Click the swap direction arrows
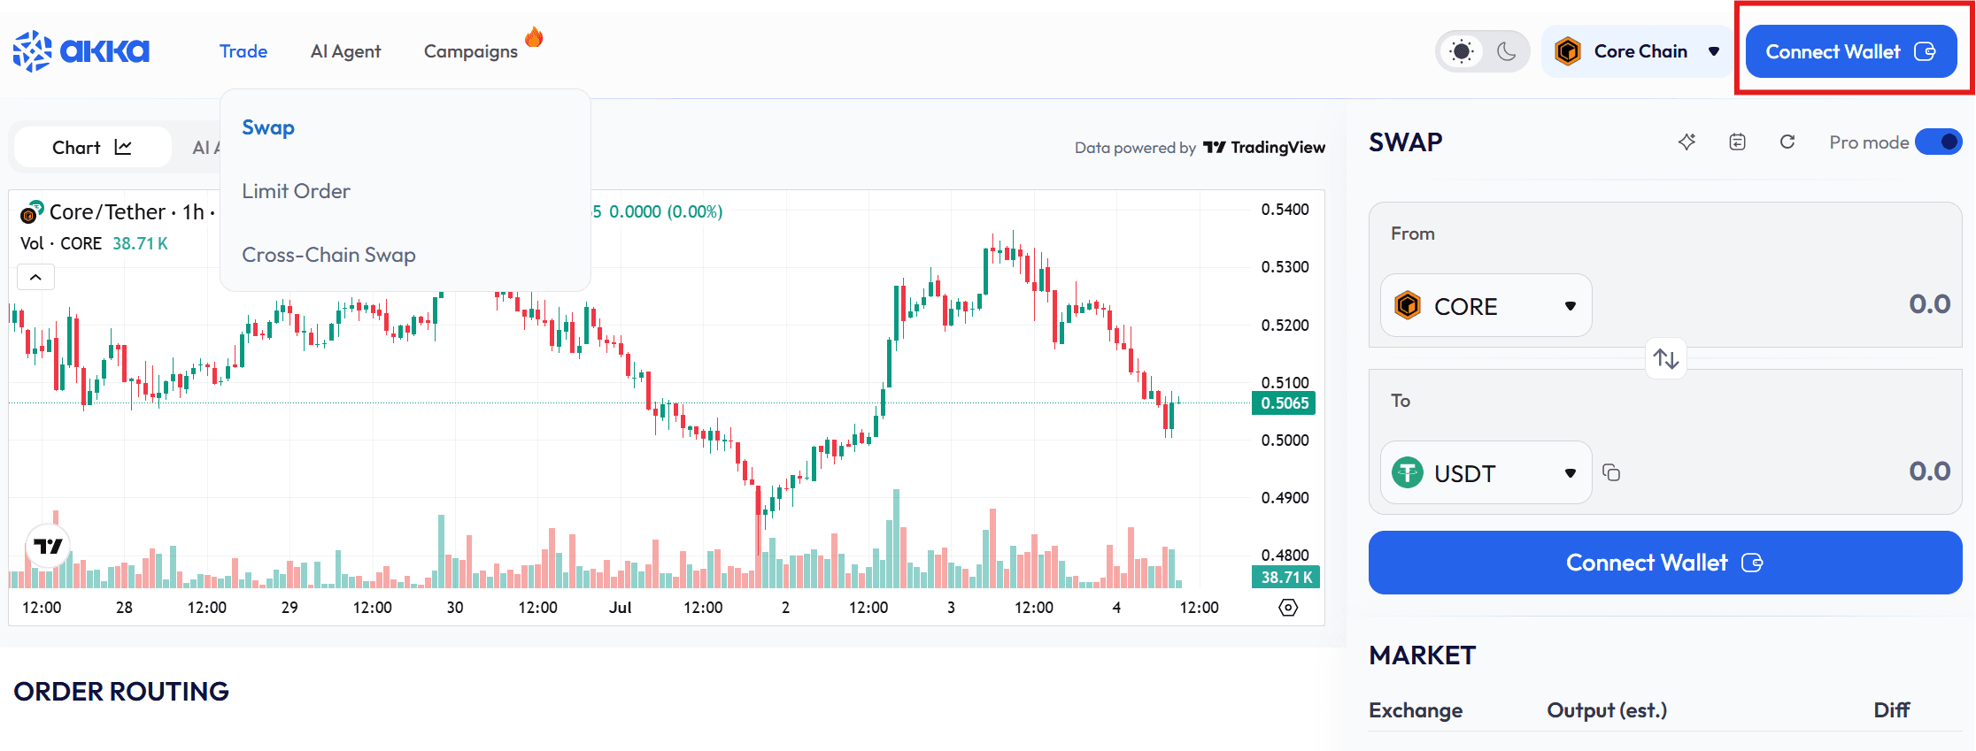 pyautogui.click(x=1665, y=358)
